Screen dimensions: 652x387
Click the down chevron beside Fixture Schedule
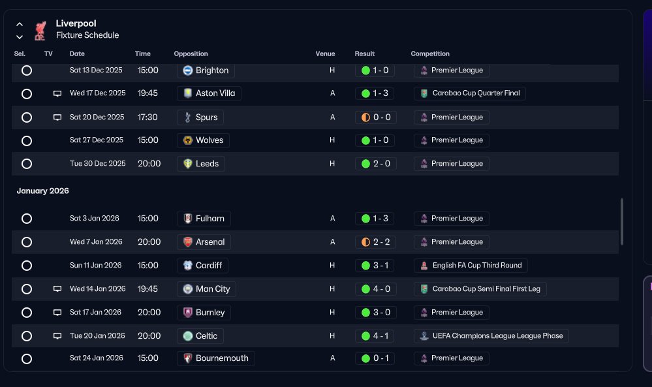coord(20,37)
